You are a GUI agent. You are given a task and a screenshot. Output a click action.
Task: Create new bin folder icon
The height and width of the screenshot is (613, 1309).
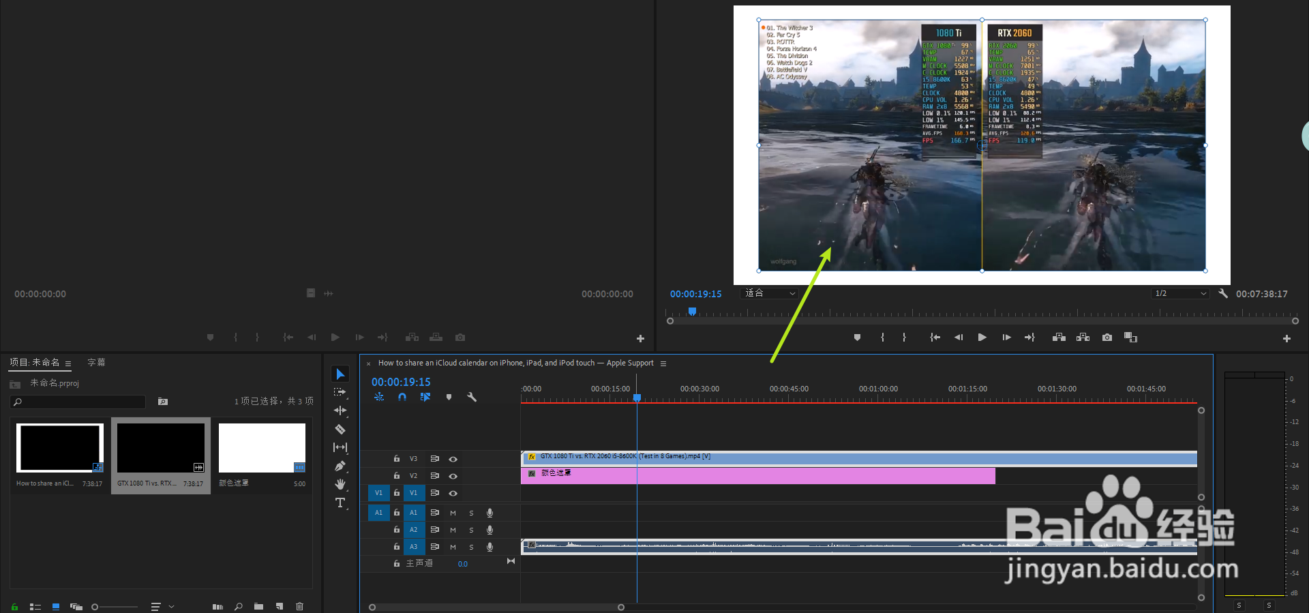click(x=258, y=606)
